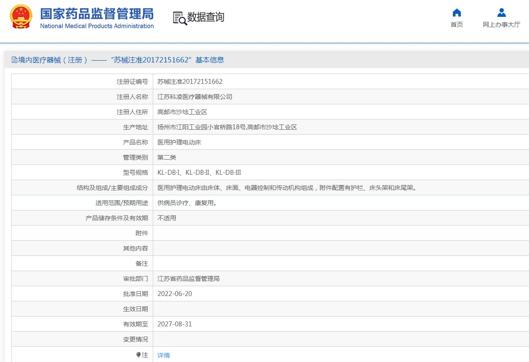The image size is (529, 362).
Task: Select production address 扬州市江阳工业园 value
Action: coord(227,127)
